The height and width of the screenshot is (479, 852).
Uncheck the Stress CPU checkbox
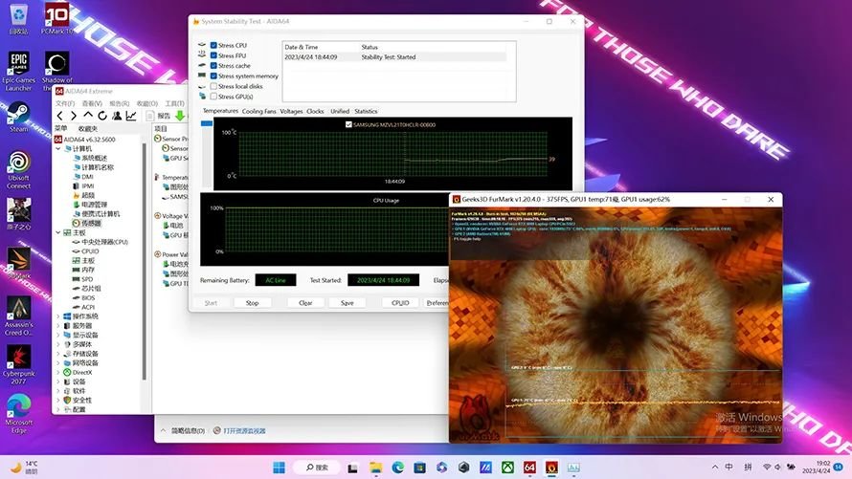(x=213, y=45)
